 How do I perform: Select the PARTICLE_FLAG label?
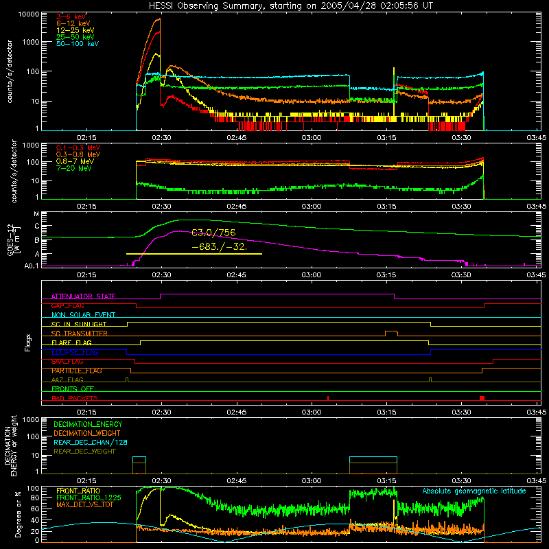tap(76, 371)
